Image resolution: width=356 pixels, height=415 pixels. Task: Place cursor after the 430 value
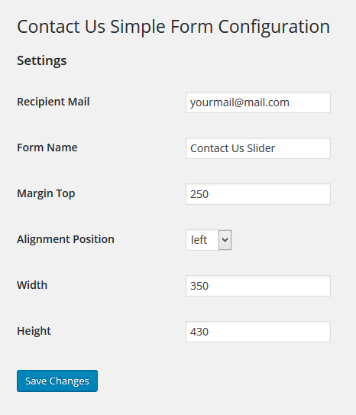click(209, 332)
